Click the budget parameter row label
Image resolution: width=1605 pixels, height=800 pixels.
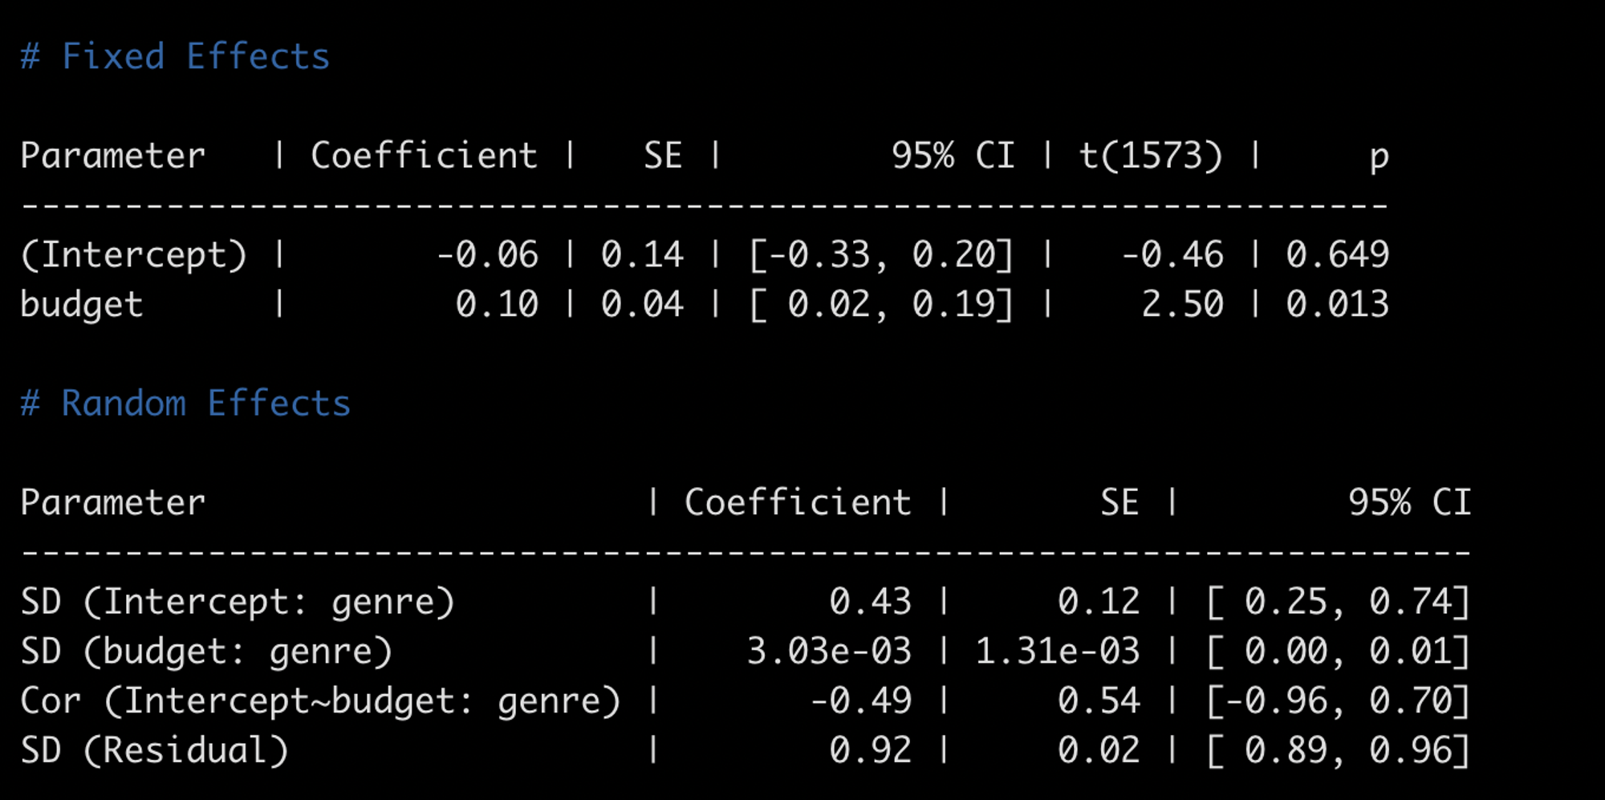82,305
